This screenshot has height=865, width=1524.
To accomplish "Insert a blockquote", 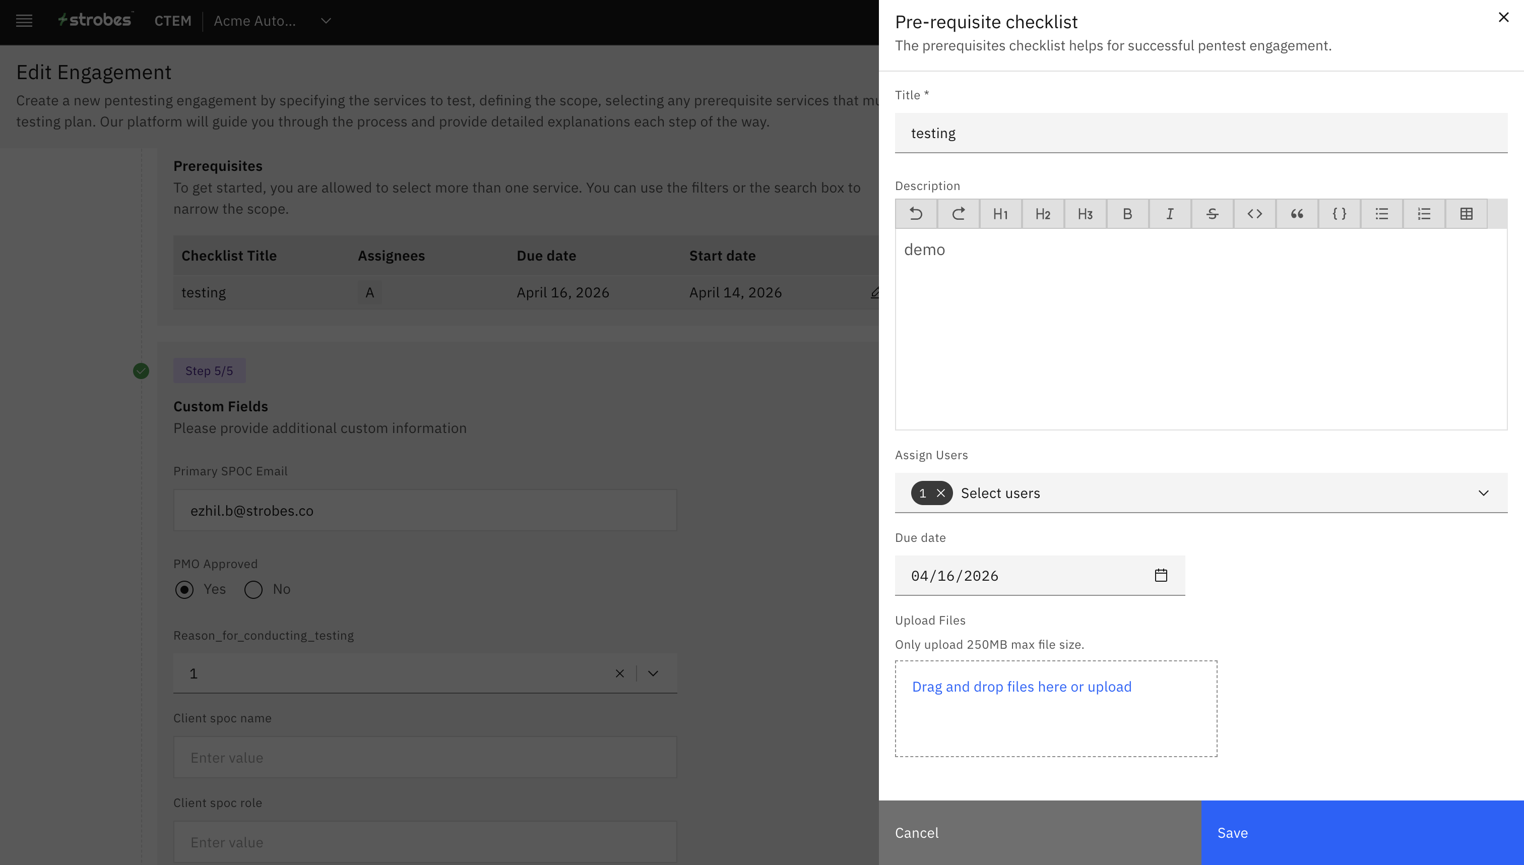I will tap(1297, 214).
